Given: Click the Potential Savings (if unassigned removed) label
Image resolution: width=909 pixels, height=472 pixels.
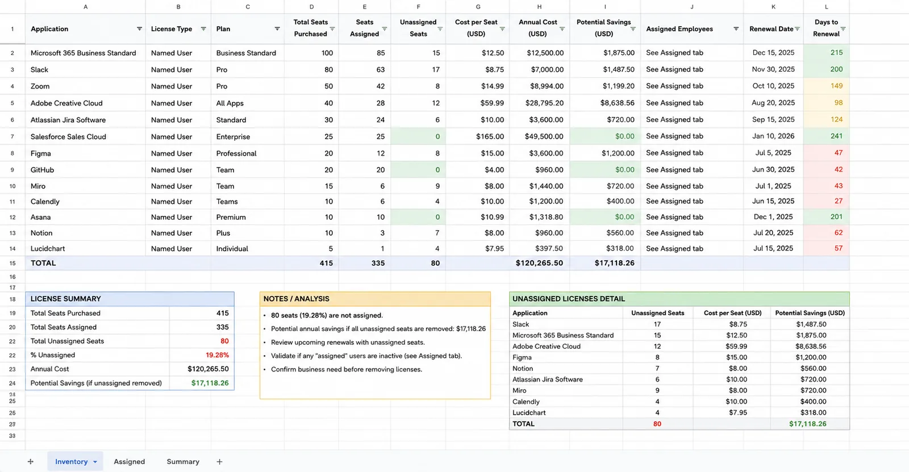Looking at the screenshot, I should click(x=96, y=383).
